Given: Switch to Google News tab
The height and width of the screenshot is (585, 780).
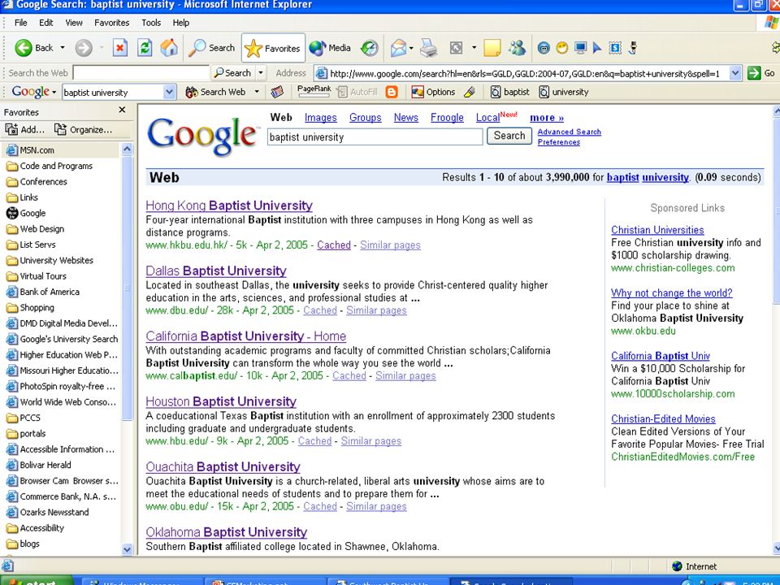Looking at the screenshot, I should [x=406, y=117].
